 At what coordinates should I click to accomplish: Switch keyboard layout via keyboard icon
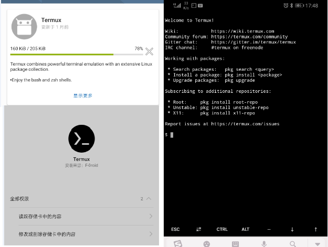tap(235, 244)
